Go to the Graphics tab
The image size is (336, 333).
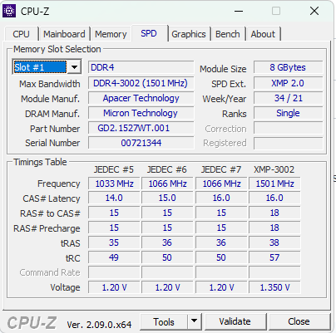click(x=189, y=34)
